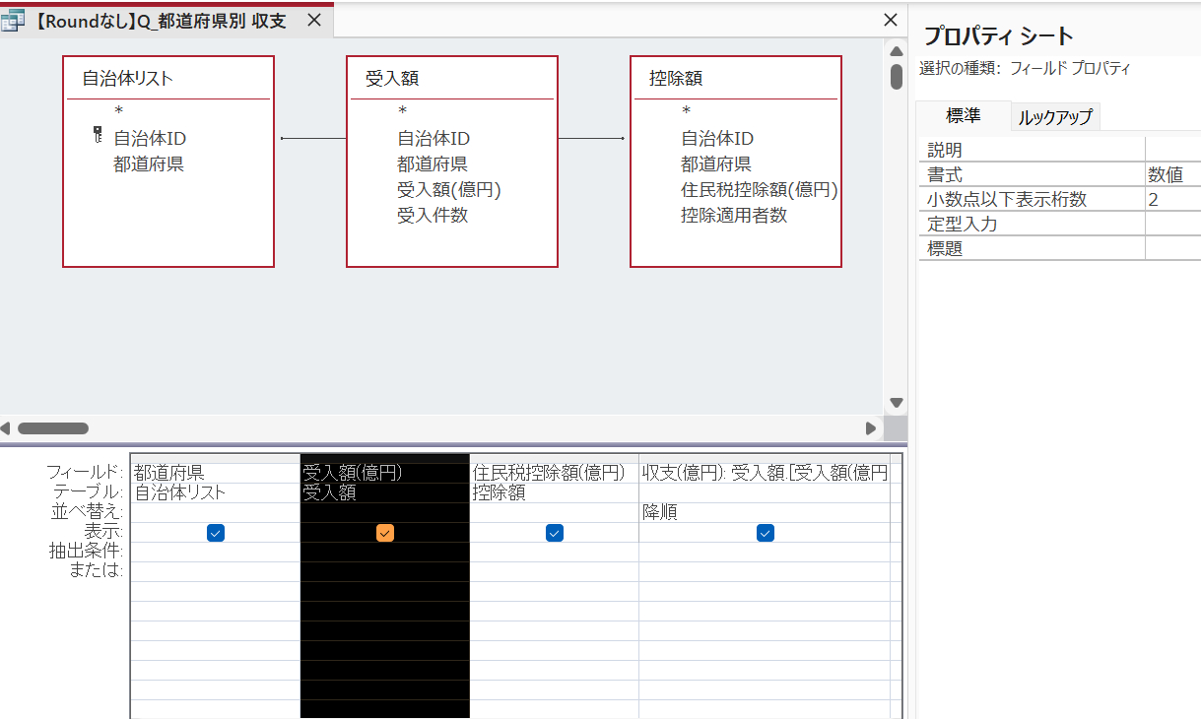Click the 説明 property value field

click(1172, 150)
